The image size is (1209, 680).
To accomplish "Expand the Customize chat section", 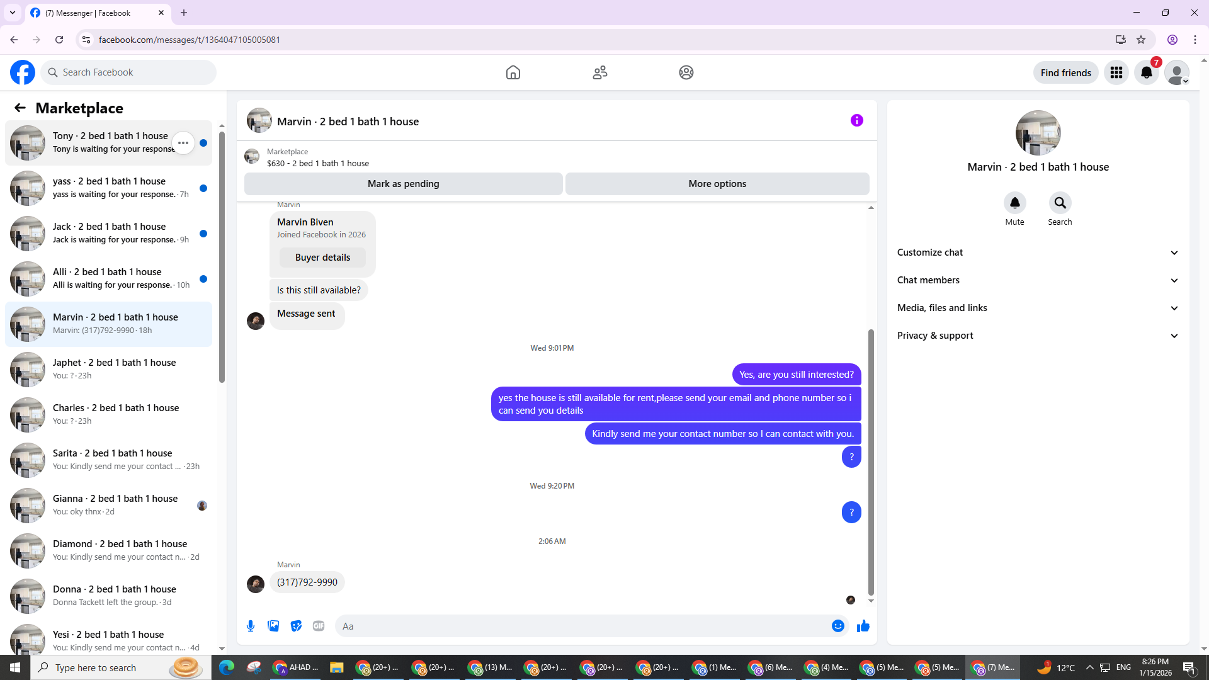I will [1037, 252].
